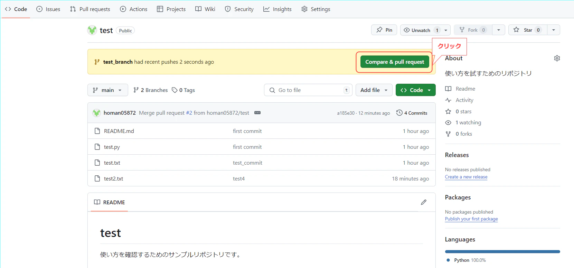Edit README with the pencil icon

[424, 202]
